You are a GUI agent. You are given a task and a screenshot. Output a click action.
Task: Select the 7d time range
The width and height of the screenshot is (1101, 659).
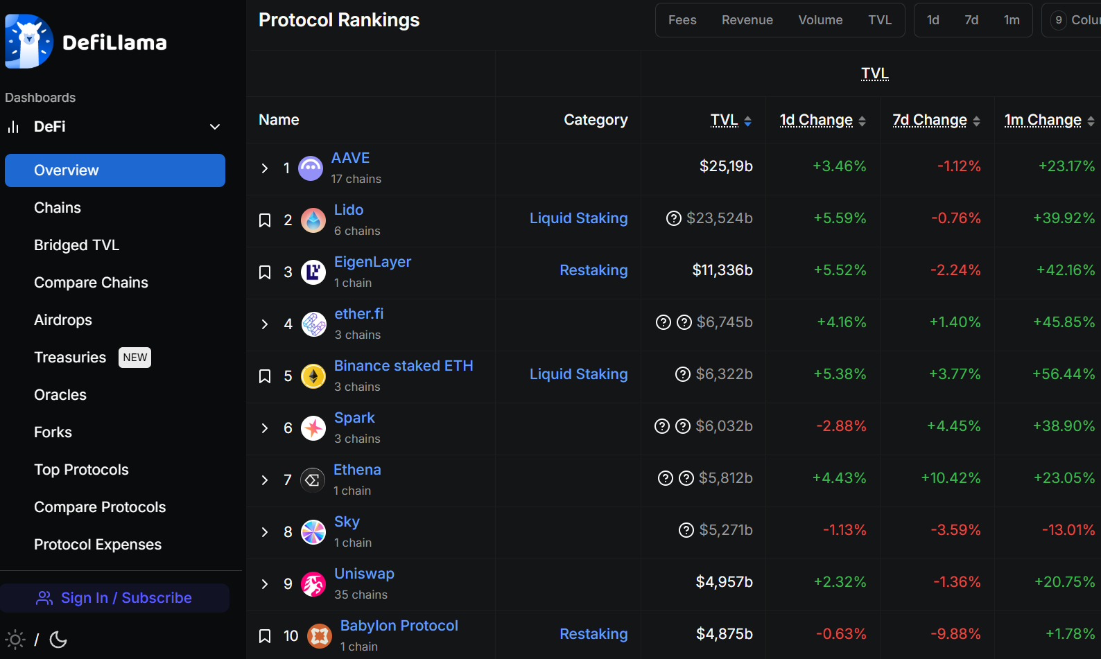tap(971, 20)
